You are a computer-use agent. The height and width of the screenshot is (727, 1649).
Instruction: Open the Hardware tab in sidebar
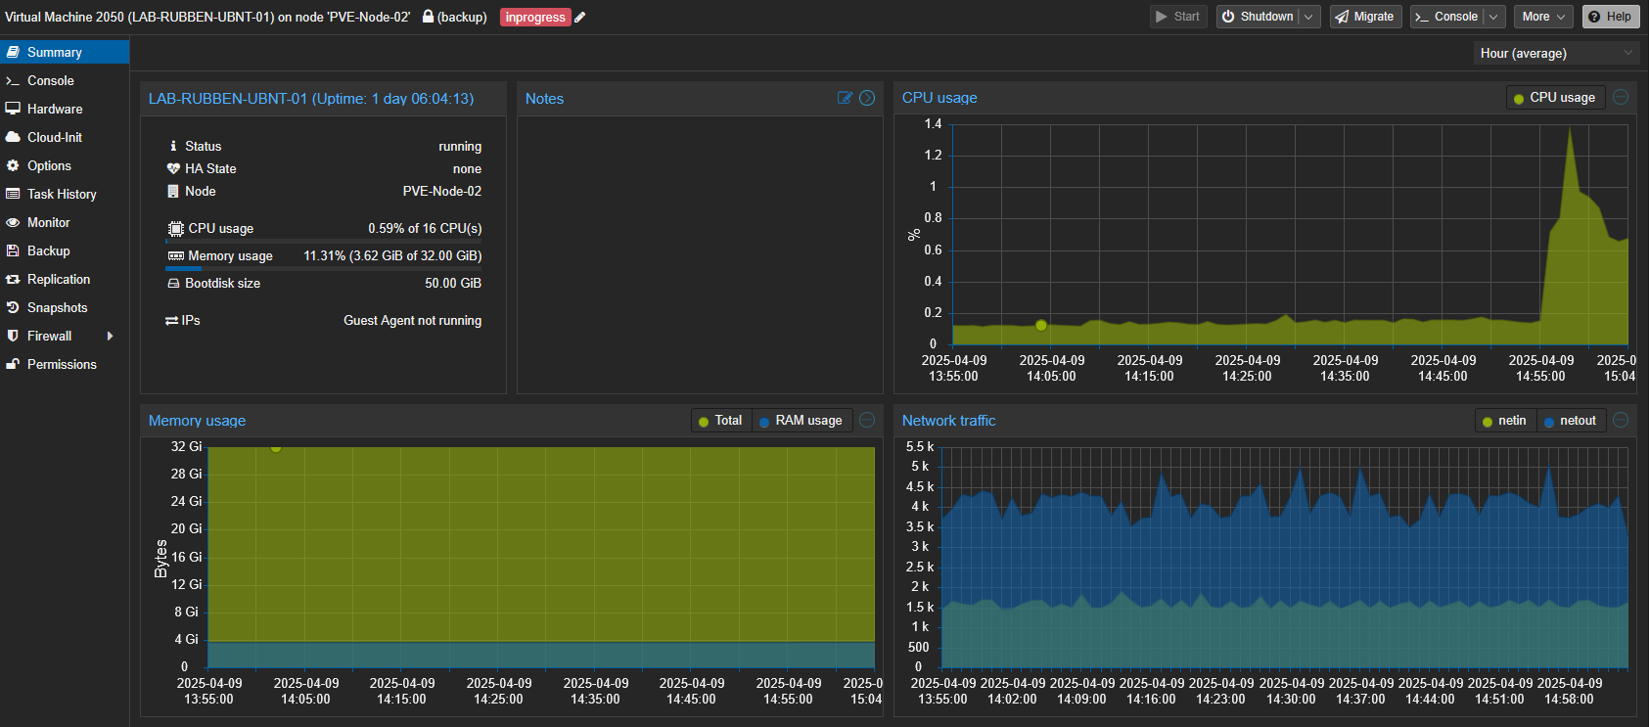[x=55, y=109]
